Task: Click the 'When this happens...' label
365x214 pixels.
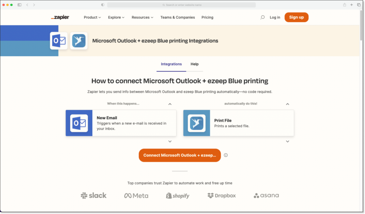Action: 123,104
